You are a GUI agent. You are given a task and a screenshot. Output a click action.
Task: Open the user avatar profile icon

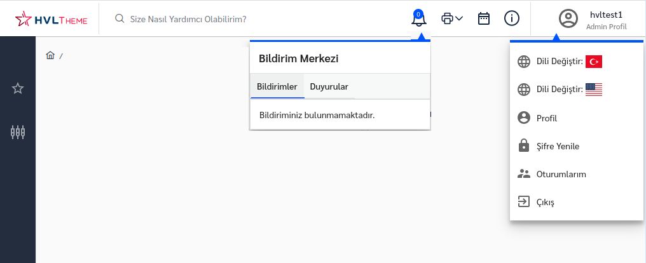click(x=568, y=18)
